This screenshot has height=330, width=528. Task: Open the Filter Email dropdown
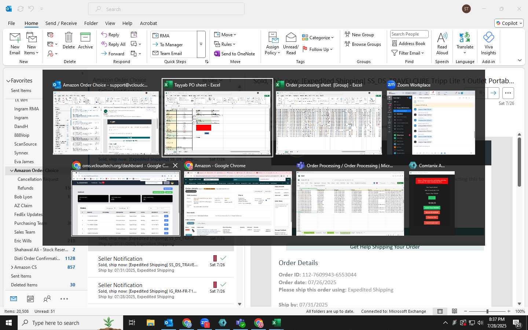(408, 53)
